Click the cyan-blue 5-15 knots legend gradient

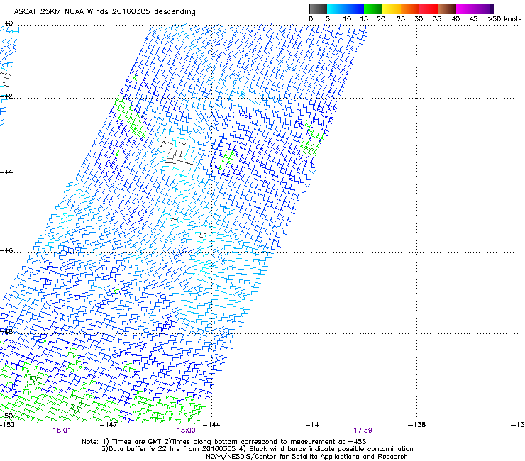point(346,9)
